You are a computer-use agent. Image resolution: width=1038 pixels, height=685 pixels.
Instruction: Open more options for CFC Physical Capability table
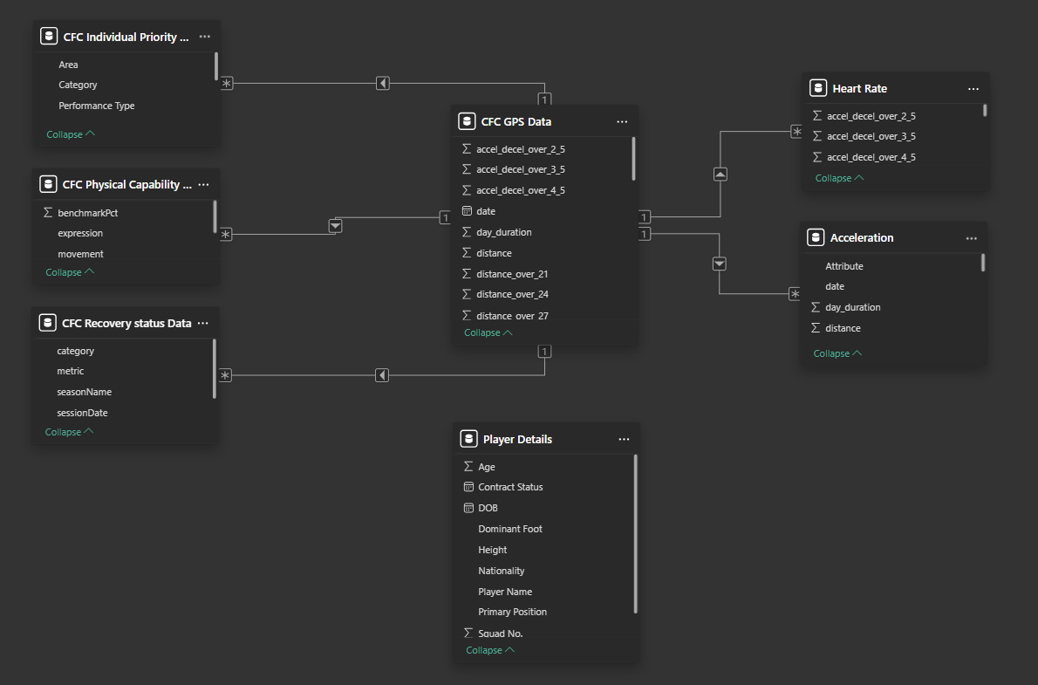(203, 185)
